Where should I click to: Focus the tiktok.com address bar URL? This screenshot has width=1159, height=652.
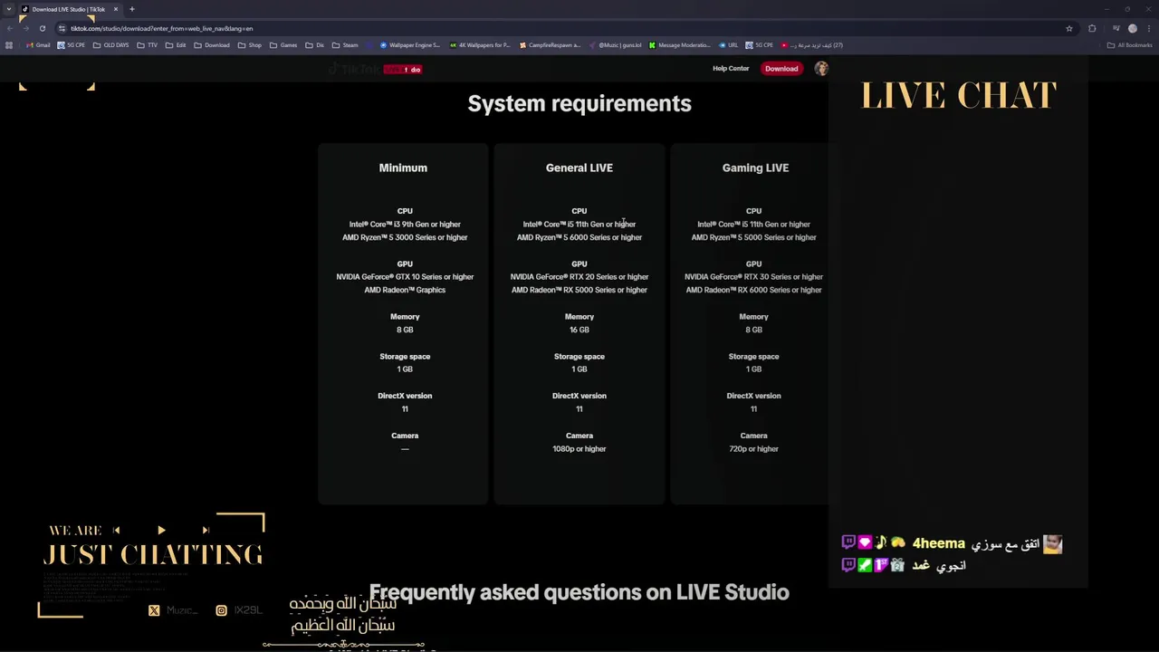click(161, 28)
